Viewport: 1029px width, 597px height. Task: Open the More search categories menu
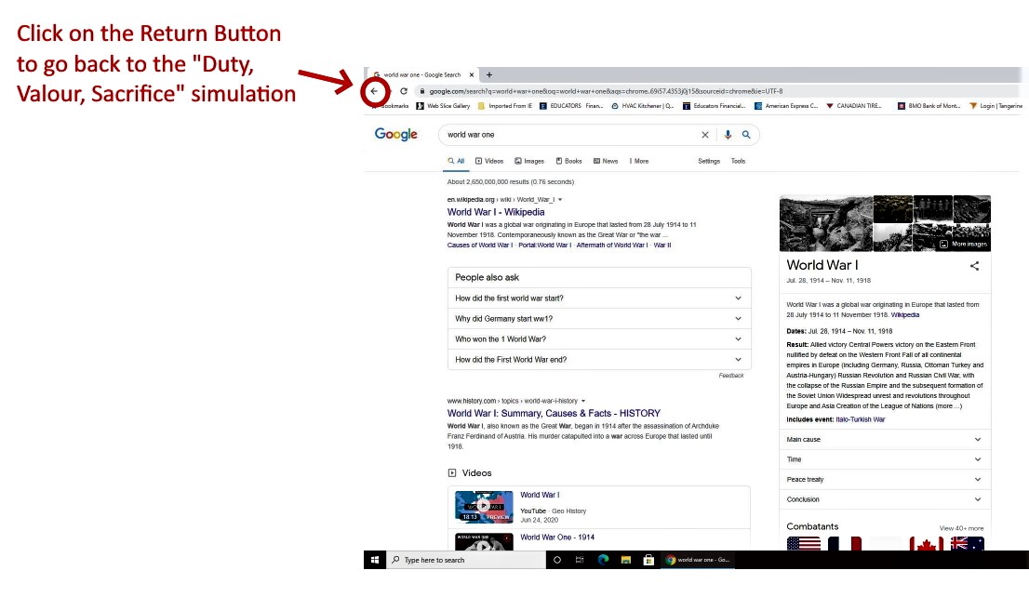(x=639, y=161)
